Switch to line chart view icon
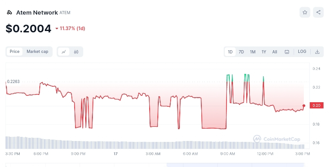 [64, 52]
